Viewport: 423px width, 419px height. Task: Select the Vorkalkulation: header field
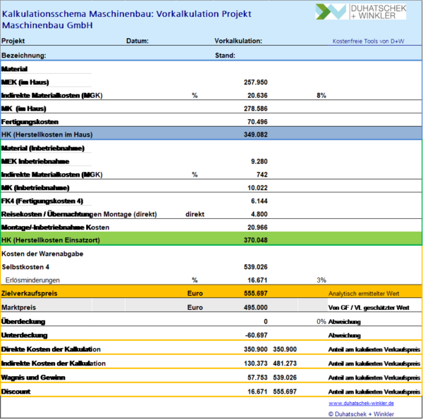pyautogui.click(x=238, y=41)
